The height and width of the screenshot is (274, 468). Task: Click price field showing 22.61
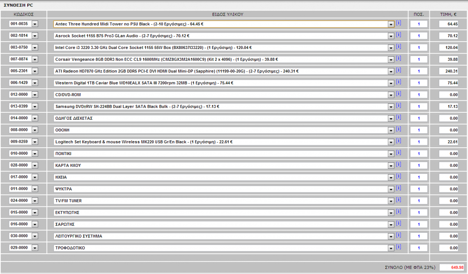[449, 142]
